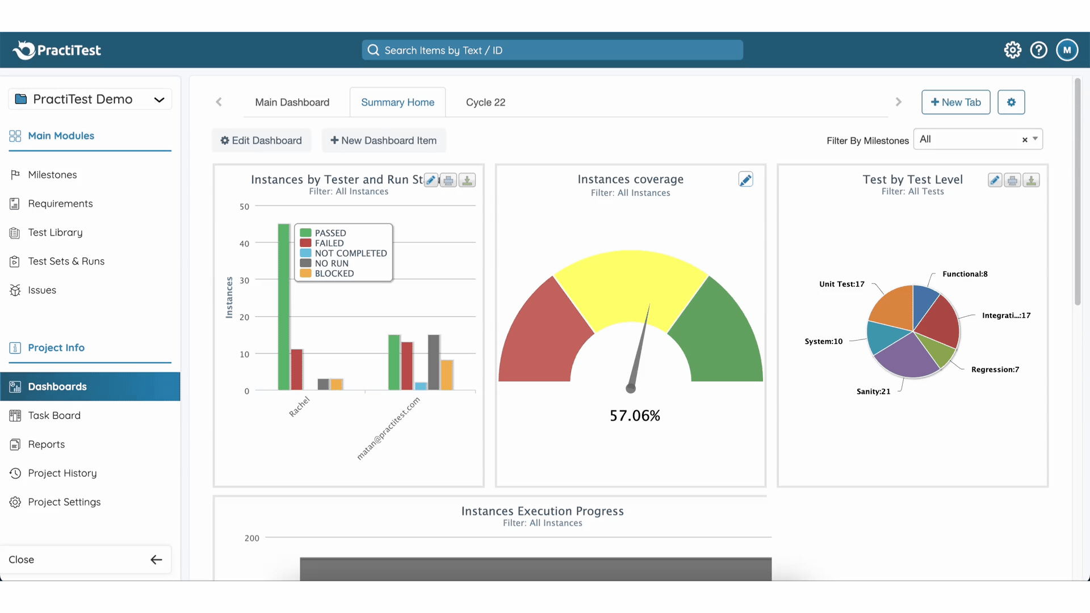This screenshot has width=1090, height=613.
Task: Click print icon on Test by Test Level
Action: (1012, 180)
